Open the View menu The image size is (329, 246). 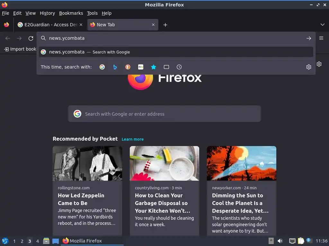coord(31,13)
